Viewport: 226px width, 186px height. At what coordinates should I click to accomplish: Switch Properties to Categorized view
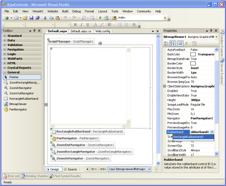click(x=166, y=43)
